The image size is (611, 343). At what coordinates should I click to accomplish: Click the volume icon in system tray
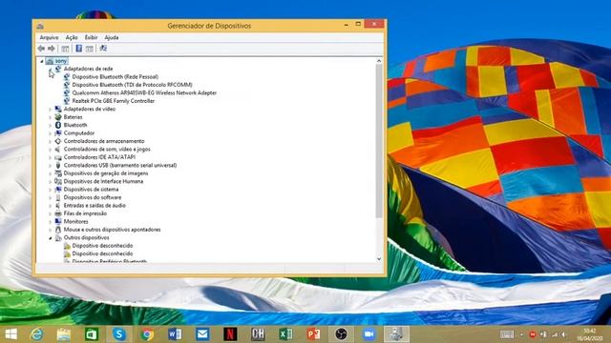point(563,334)
